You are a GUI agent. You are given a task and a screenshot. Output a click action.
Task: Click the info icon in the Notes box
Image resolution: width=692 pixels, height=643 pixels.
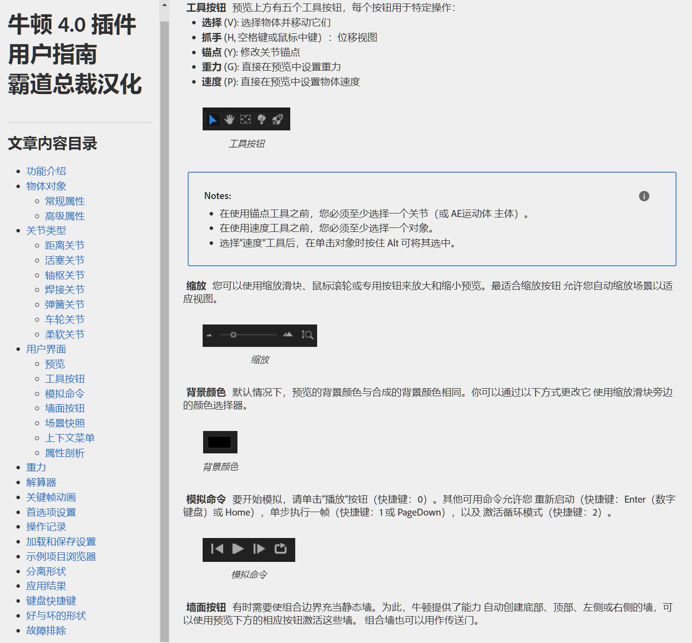644,196
